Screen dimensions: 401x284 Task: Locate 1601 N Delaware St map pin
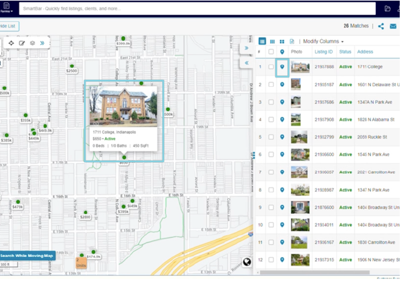282,84
